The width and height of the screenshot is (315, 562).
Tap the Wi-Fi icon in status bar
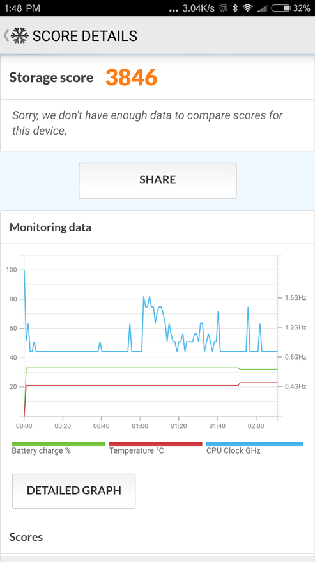pos(247,8)
